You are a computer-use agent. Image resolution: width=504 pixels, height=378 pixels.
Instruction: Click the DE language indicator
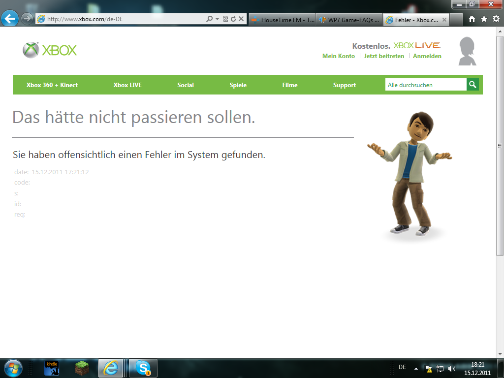click(403, 367)
